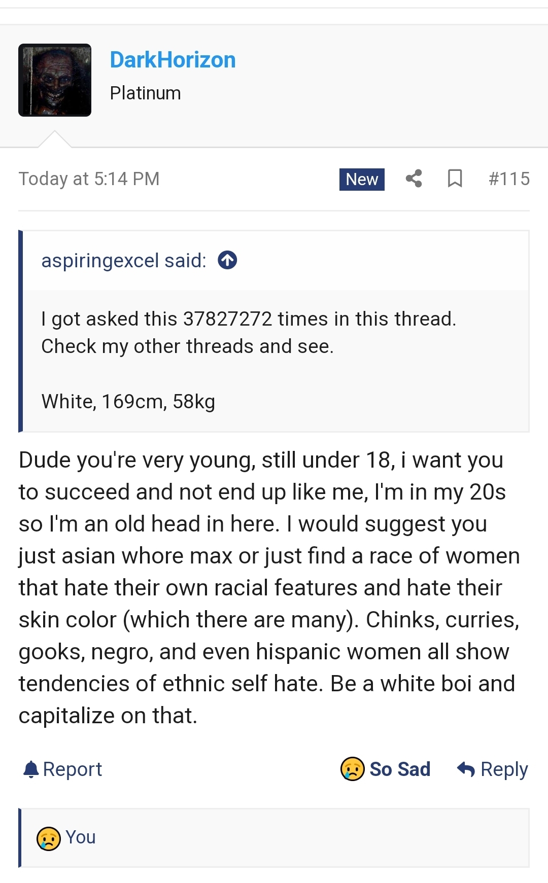Screen dimensions: 548x883
Task: Click the Reply text button
Action: tap(504, 769)
